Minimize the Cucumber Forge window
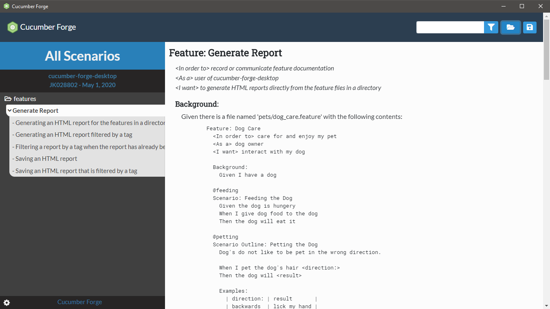Viewport: 550px width, 309px height. click(x=503, y=6)
